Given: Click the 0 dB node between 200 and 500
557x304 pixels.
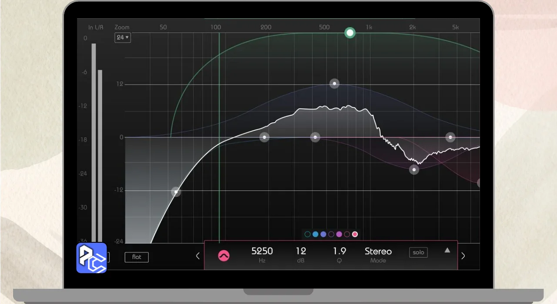Looking at the screenshot, I should 315,137.
